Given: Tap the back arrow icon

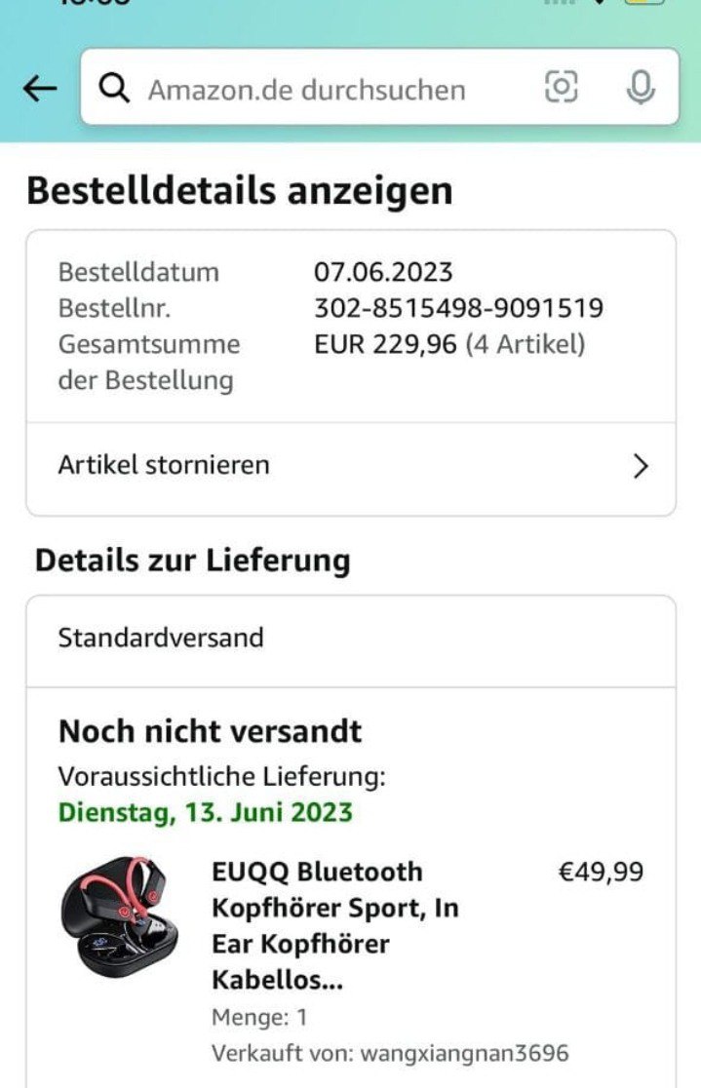Looking at the screenshot, I should click(40, 89).
